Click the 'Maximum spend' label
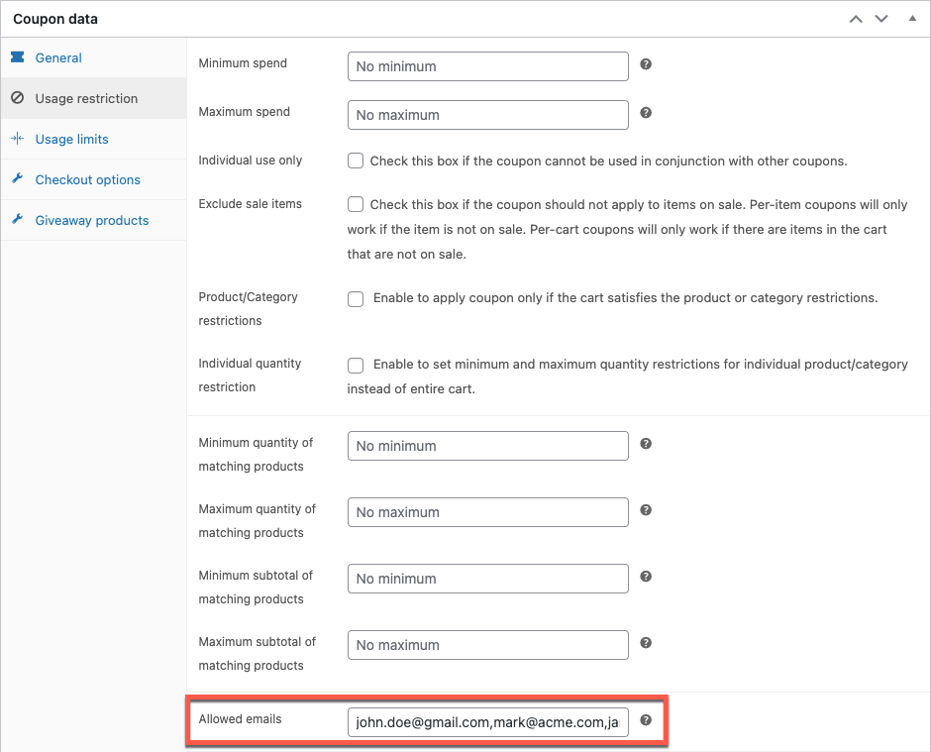Viewport: 931px width, 752px height. [x=244, y=112]
